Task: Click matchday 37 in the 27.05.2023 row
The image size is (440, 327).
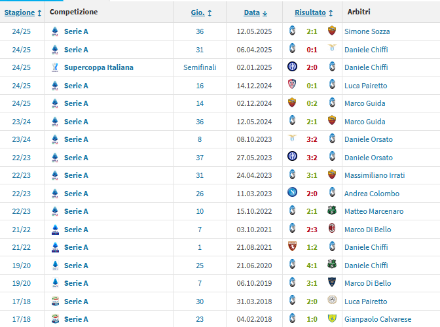Action: (200, 157)
